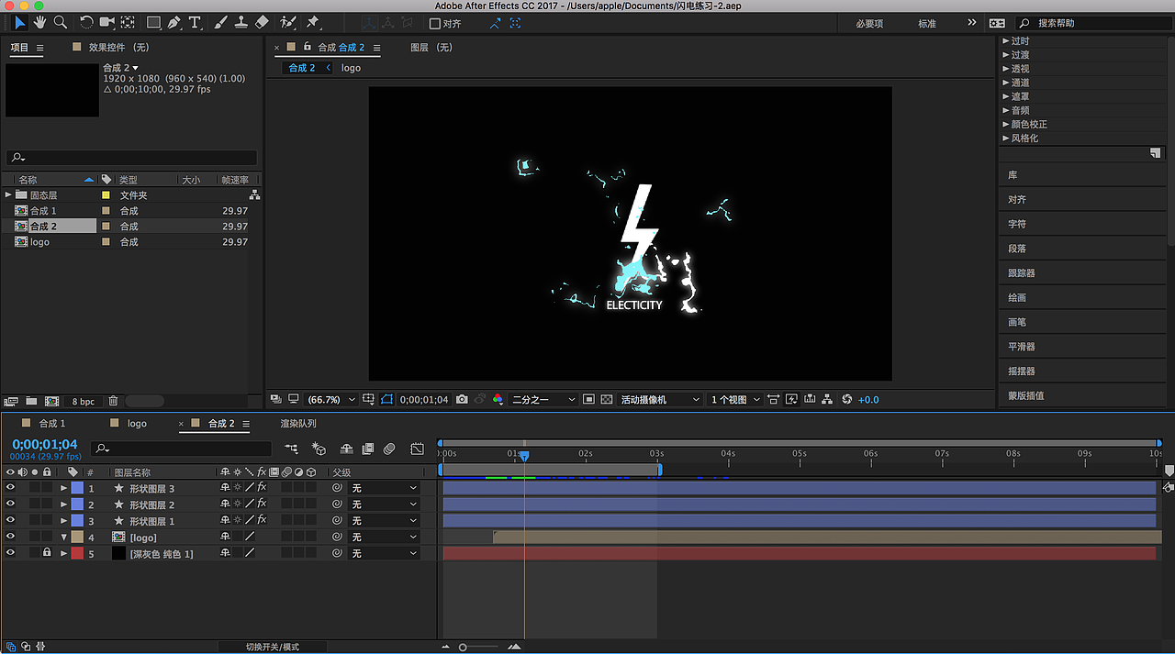The width and height of the screenshot is (1175, 654).
Task: Toggle mask and shape path visibility icon
Action: pyautogui.click(x=386, y=399)
